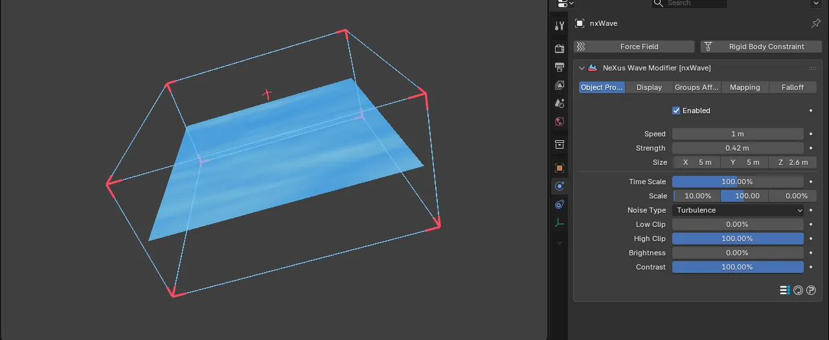Click the third Scale 0.00% field
This screenshot has height=340, width=829.
(x=793, y=196)
